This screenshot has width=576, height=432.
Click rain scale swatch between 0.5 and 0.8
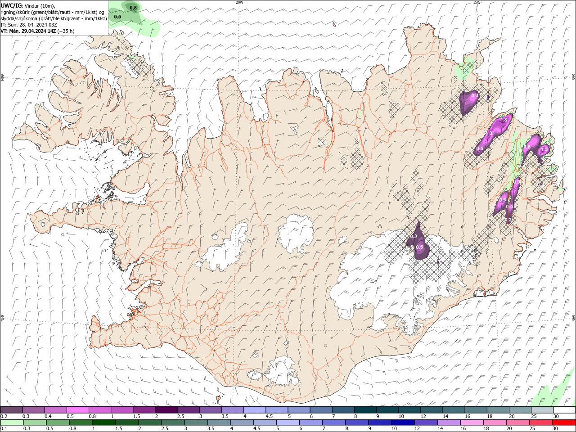click(x=58, y=423)
